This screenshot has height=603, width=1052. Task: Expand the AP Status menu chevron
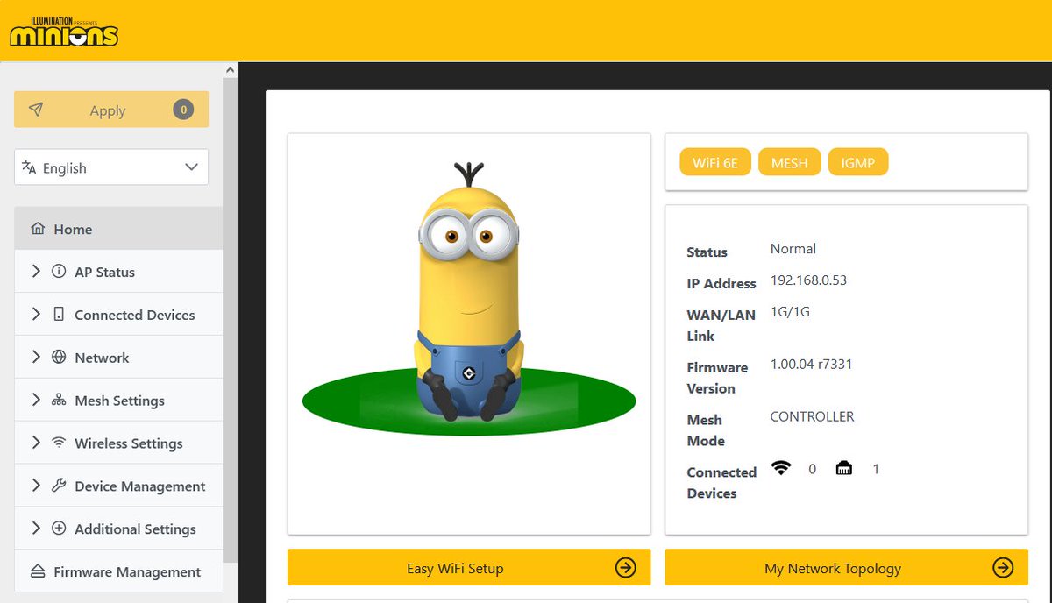tap(36, 272)
